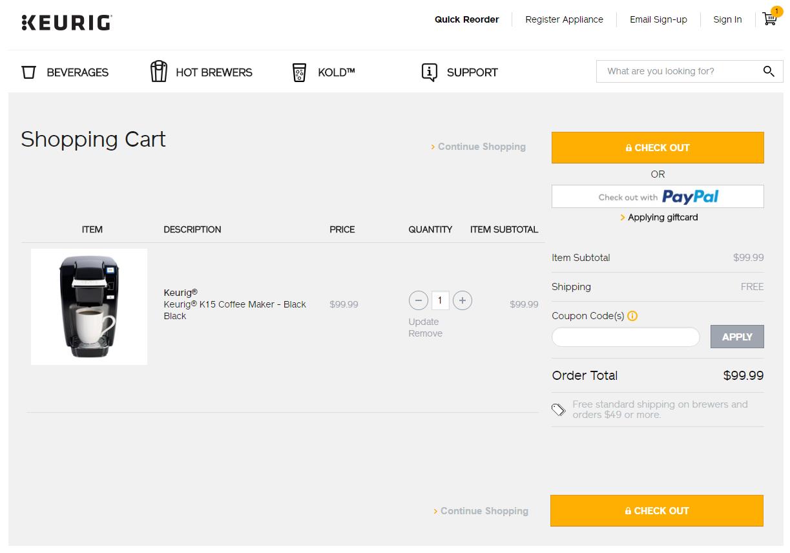Open the shopping cart icon
The image size is (790, 553).
pos(769,20)
